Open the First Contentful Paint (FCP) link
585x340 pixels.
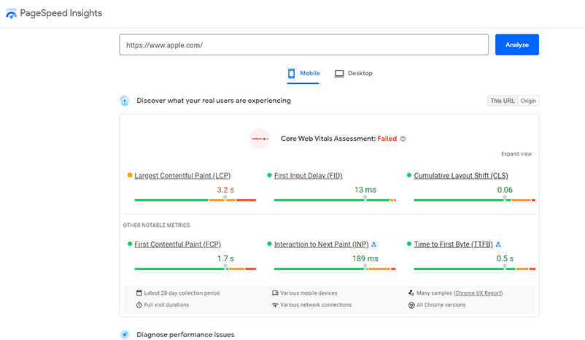pyautogui.click(x=177, y=244)
